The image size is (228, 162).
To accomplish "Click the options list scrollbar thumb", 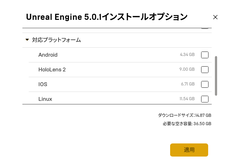I will (216, 76).
